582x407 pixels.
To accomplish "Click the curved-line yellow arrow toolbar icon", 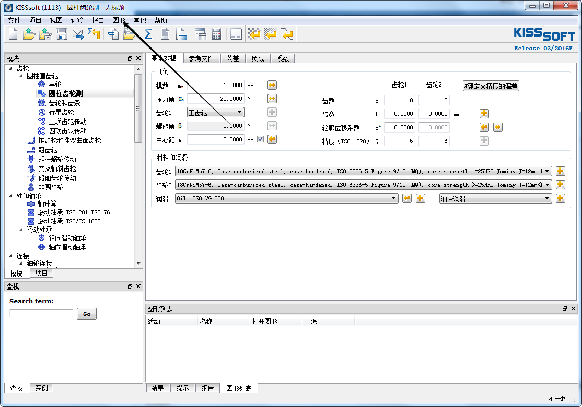I will pyautogui.click(x=287, y=34).
